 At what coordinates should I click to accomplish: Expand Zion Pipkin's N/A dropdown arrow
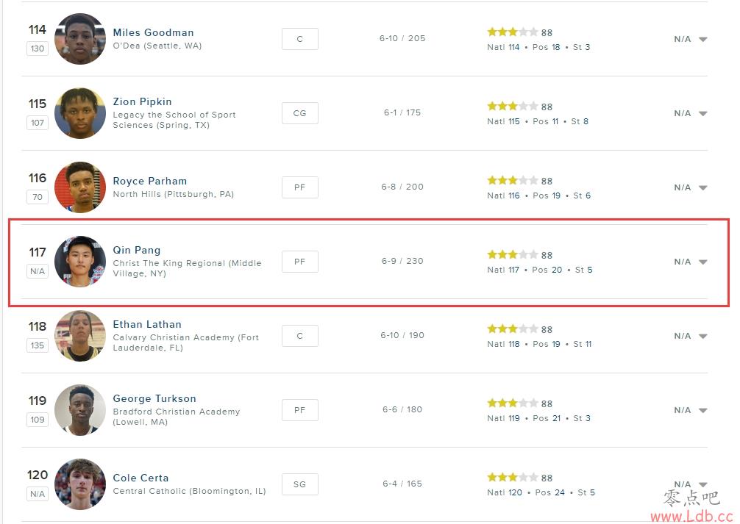[x=702, y=113]
